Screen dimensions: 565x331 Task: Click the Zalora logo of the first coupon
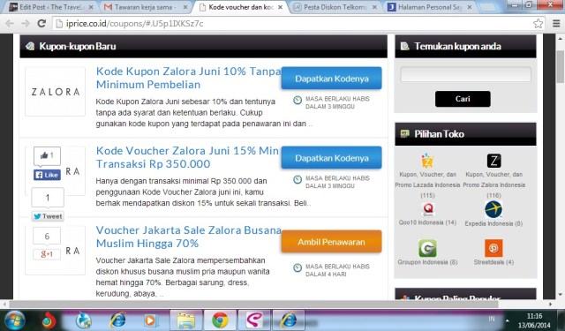55,92
